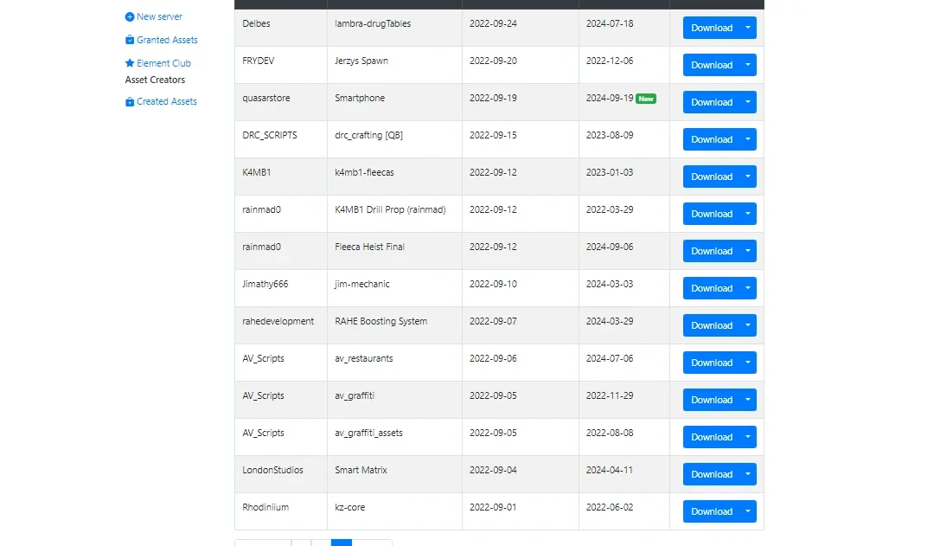This screenshot has width=940, height=546.
Task: Click the date 2022-09-01
Action: point(493,507)
